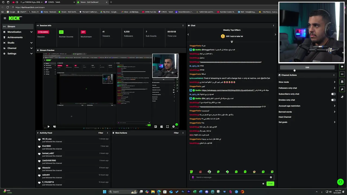Open Slow mode options

[x=307, y=82]
